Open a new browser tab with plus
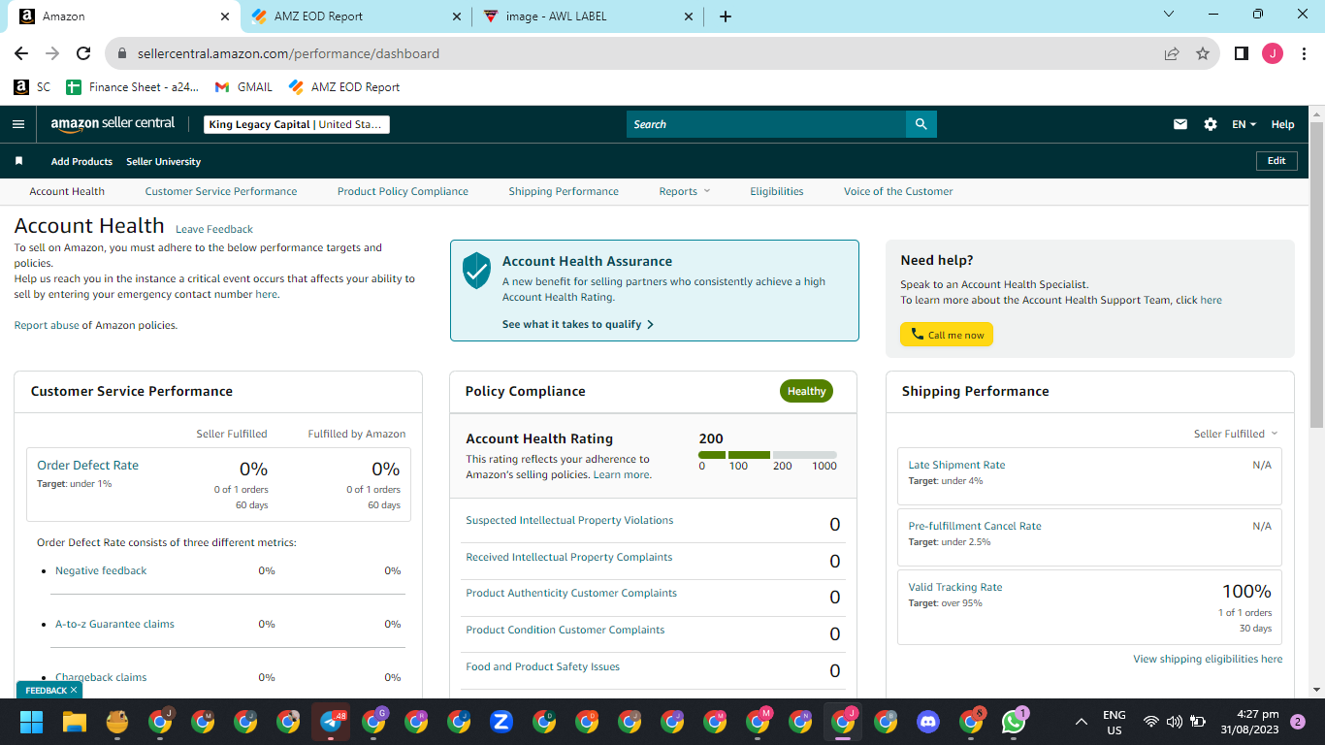 (726, 16)
